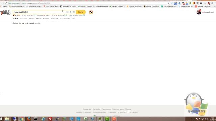Open the command prompt taskbar icon

click(x=36, y=119)
